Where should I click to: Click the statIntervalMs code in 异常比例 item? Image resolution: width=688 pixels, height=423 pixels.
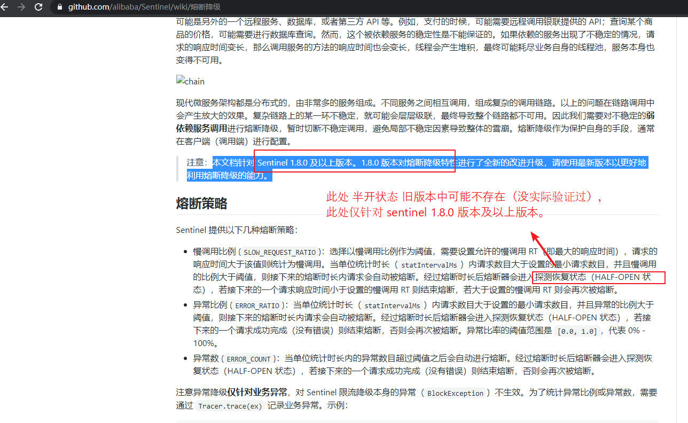(x=392, y=306)
